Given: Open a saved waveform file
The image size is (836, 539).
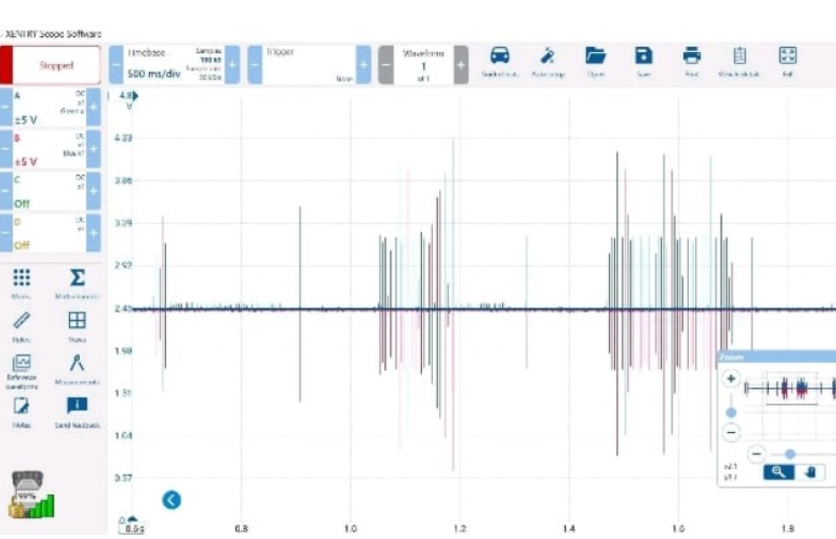Looking at the screenshot, I should (x=595, y=57).
